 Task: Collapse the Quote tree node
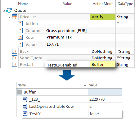(4, 11)
